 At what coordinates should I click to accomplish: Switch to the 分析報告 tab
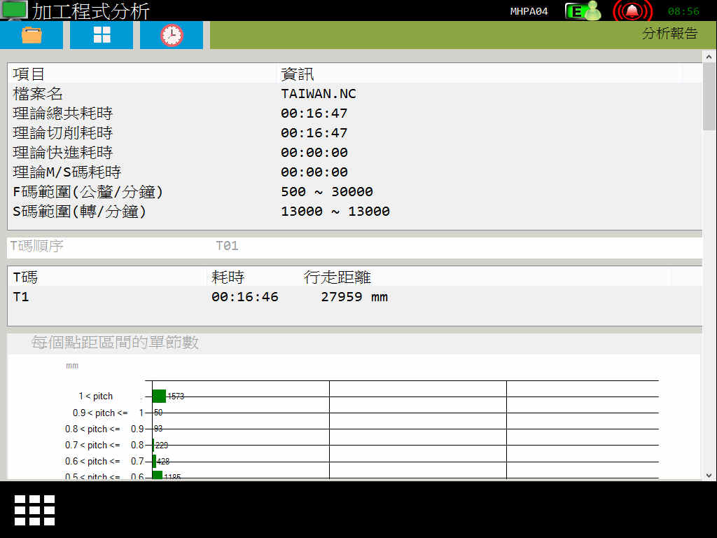click(x=670, y=33)
